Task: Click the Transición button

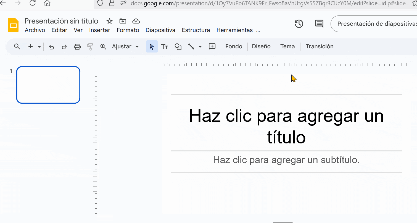Action: pyautogui.click(x=320, y=46)
